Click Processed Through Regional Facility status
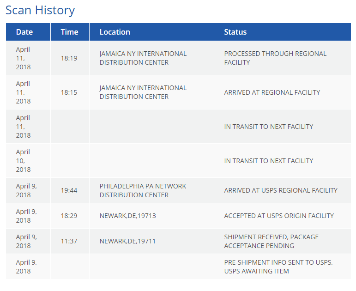Screen dimensions: 356x291 click(x=275, y=58)
